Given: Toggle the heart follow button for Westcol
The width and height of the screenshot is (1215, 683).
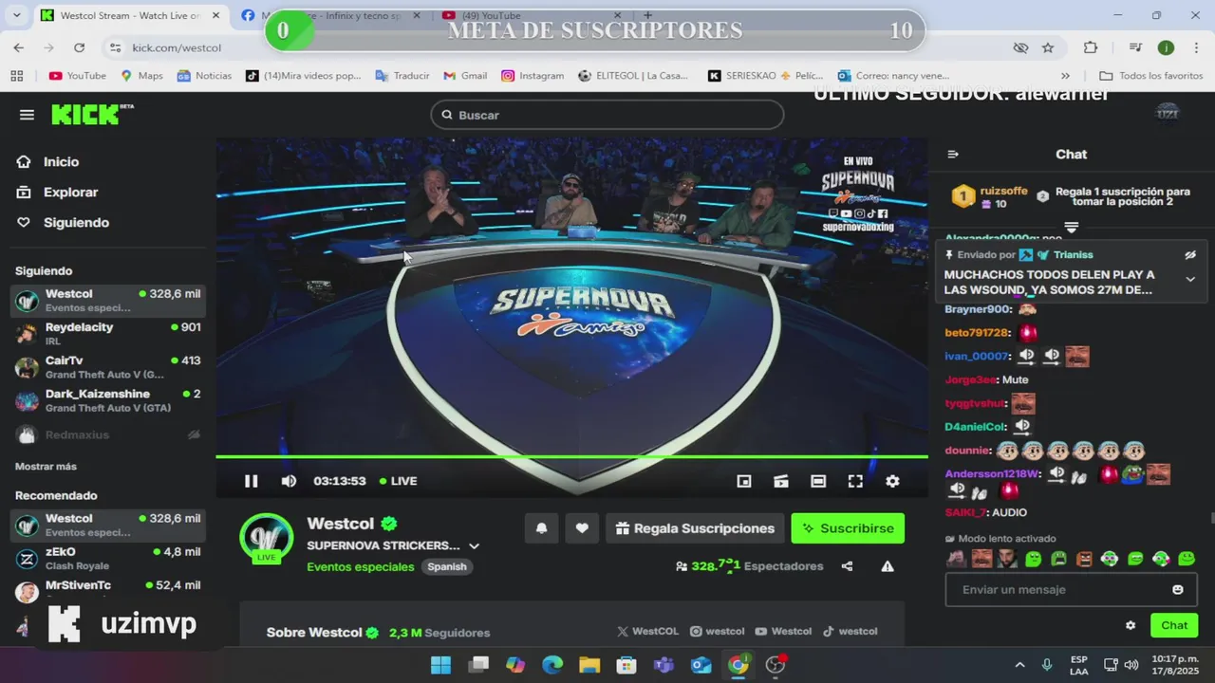Looking at the screenshot, I should [x=582, y=528].
